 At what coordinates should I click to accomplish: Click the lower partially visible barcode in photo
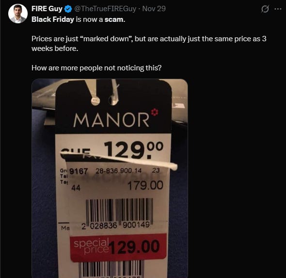[111, 269]
